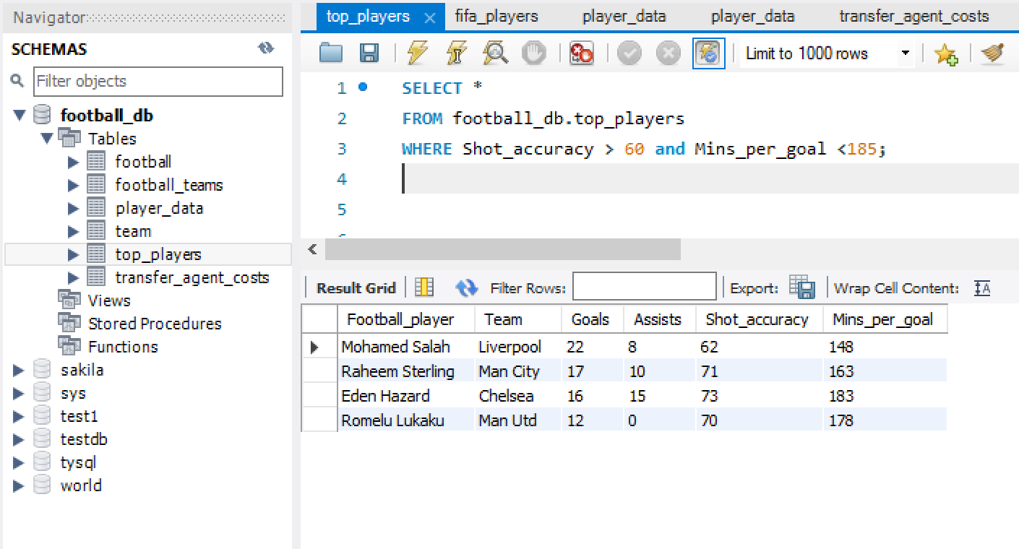This screenshot has width=1019, height=549.
Task: Click the Explain query magnifier icon
Action: tap(495, 53)
